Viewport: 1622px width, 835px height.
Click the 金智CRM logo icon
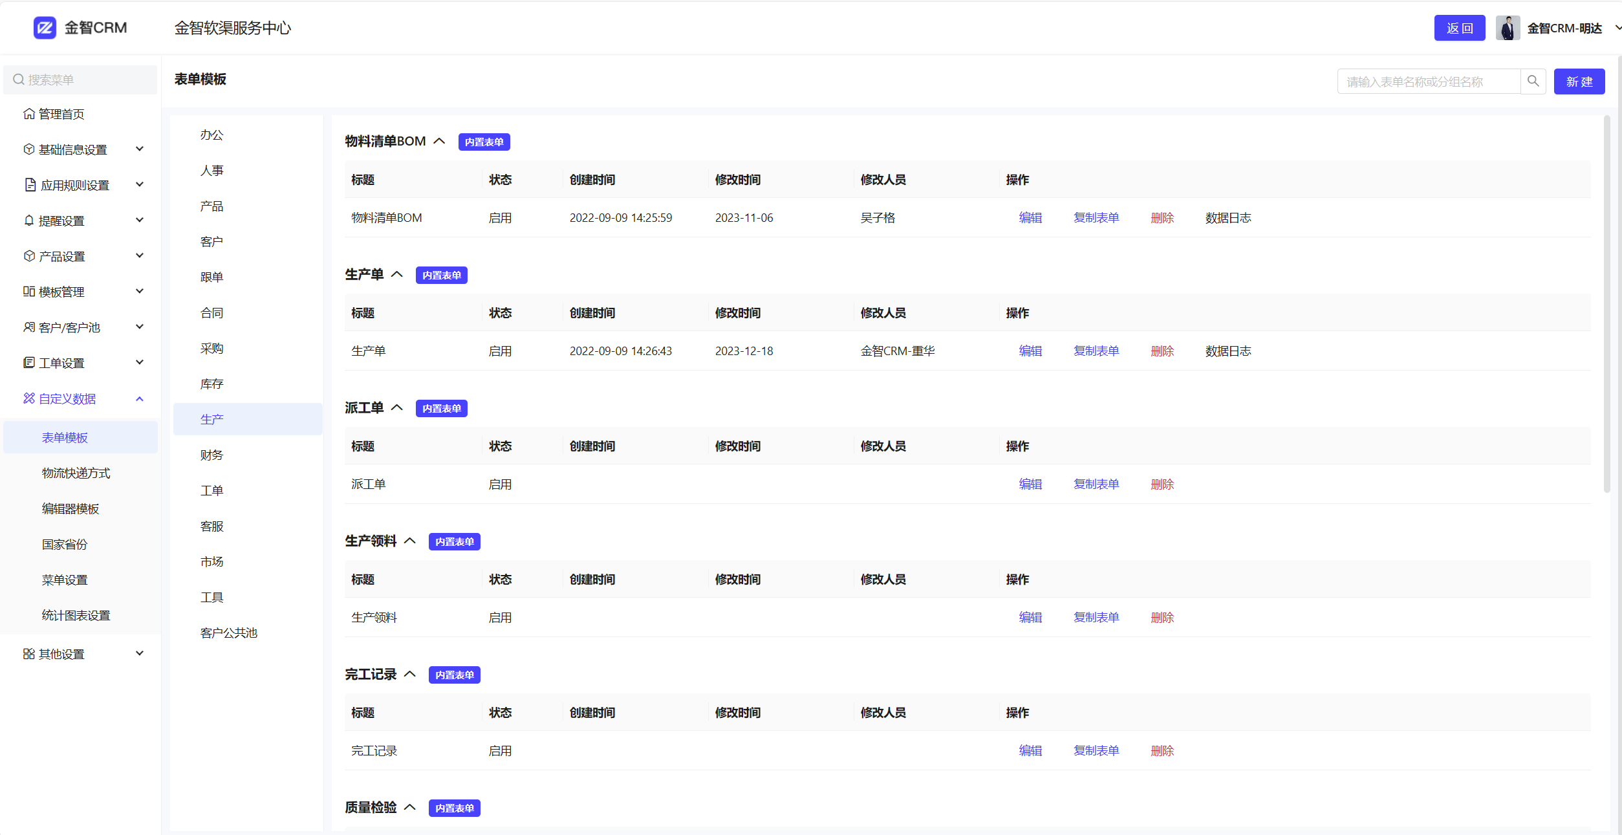45,28
